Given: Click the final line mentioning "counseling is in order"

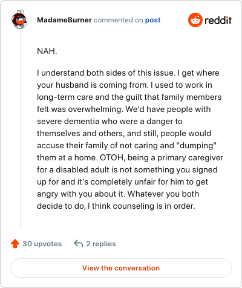Looking at the screenshot, I should pos(116,206).
